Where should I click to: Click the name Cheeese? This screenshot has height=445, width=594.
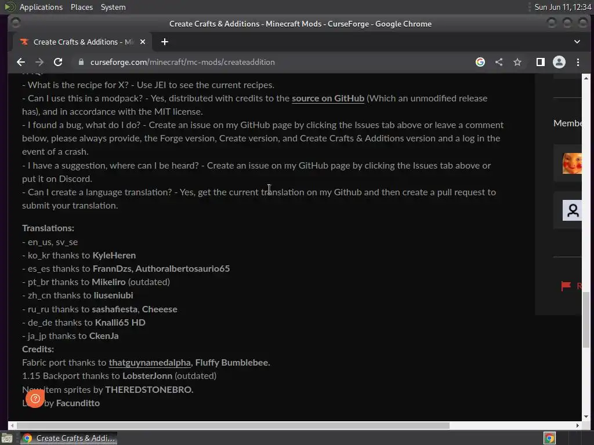(x=160, y=309)
